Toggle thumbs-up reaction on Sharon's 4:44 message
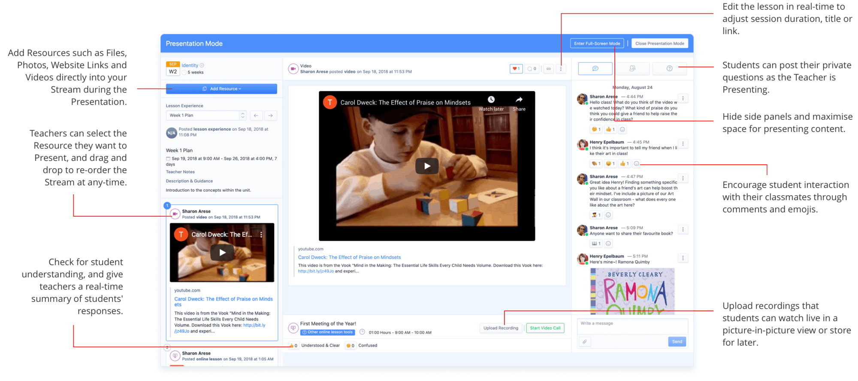 coord(610,129)
